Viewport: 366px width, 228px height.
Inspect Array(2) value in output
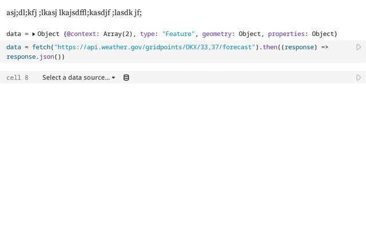(119, 34)
